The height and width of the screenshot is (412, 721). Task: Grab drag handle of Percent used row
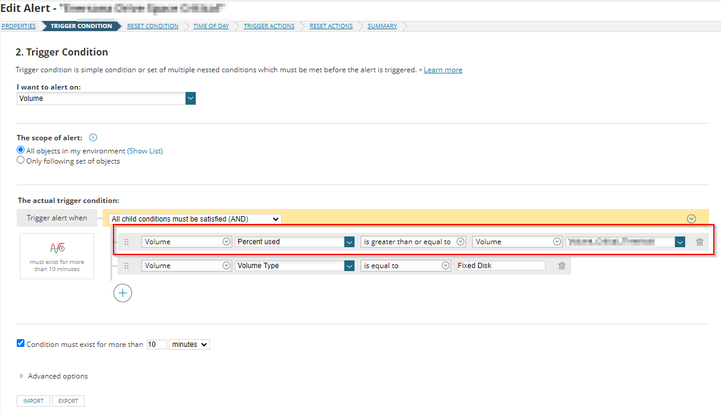pos(127,242)
